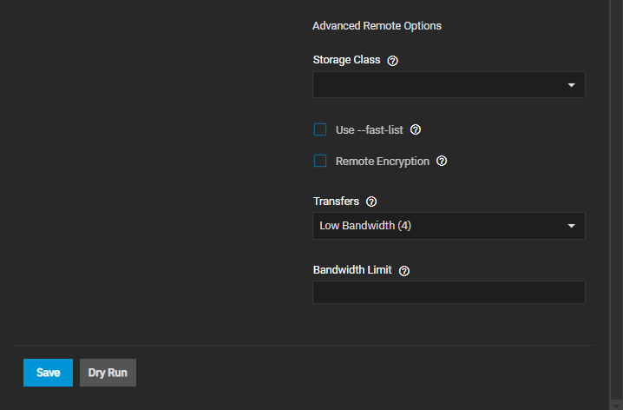The width and height of the screenshot is (623, 410).
Task: Click the Bandwidth Limit help icon
Action: point(404,270)
